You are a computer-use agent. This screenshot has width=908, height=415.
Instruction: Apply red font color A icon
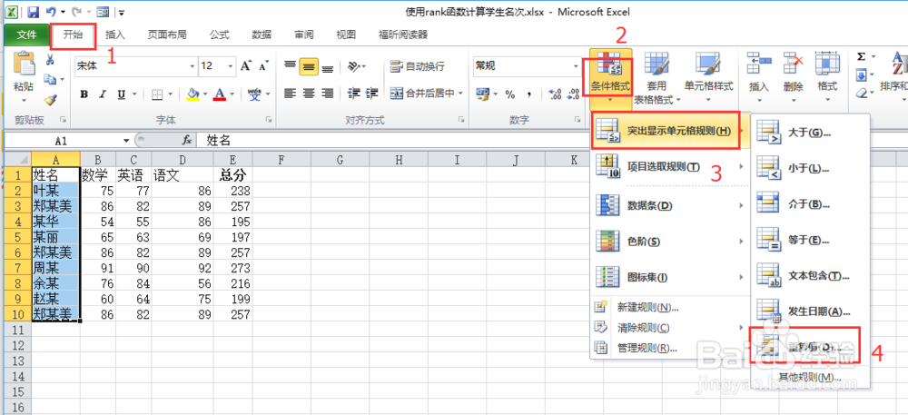220,94
